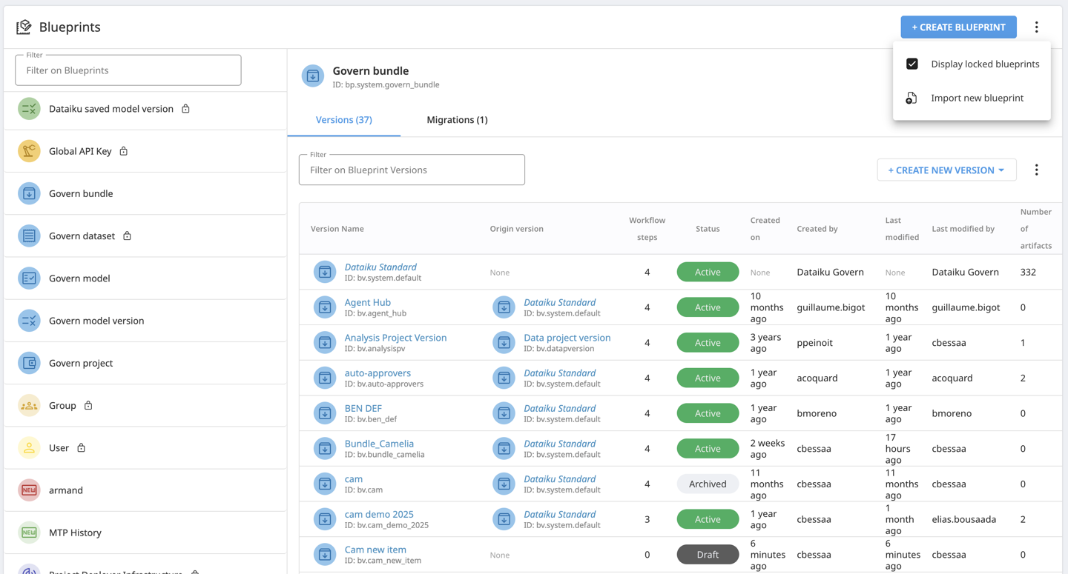Click the Data project version origin icon
Viewport: 1068px width, 574px height.
point(504,343)
